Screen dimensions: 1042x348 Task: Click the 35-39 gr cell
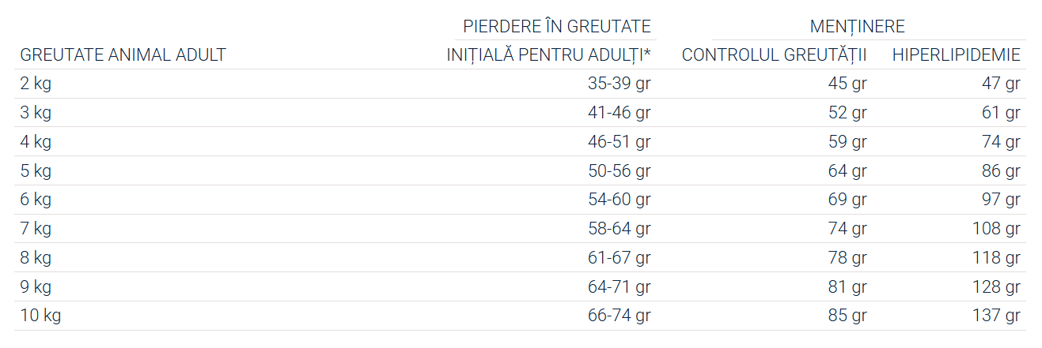click(620, 84)
